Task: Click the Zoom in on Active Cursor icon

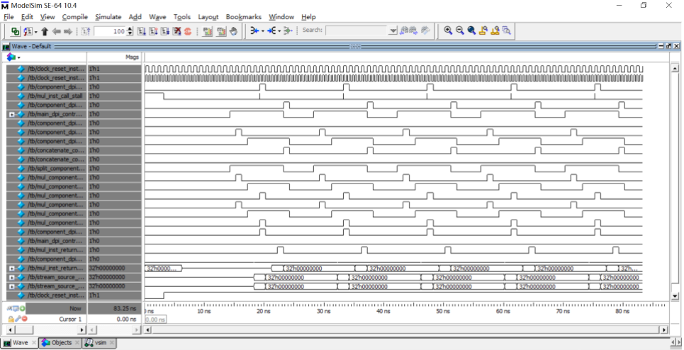Action: coord(483,30)
